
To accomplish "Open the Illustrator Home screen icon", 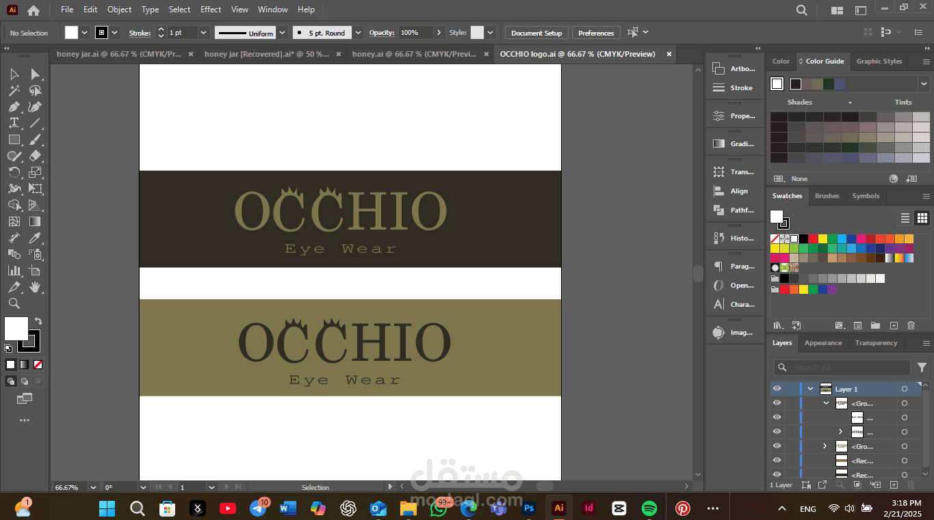I will (x=33, y=10).
